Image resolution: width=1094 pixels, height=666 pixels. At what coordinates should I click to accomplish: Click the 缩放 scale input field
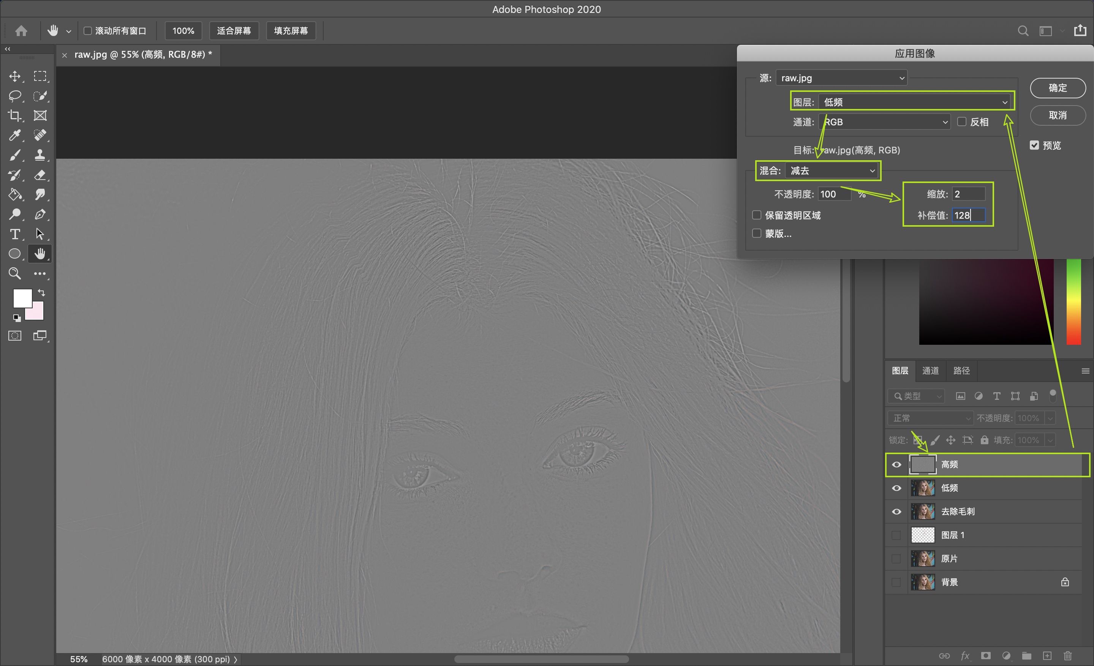coord(968,194)
